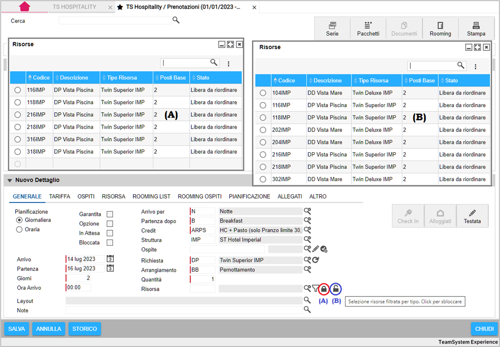Close the TS HOSPITALITY tab
Screen dimensions: 500x347
click(x=110, y=7)
